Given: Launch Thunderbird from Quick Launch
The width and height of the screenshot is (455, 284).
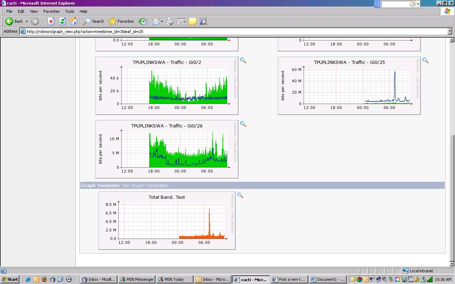Looking at the screenshot, I should (x=53, y=279).
